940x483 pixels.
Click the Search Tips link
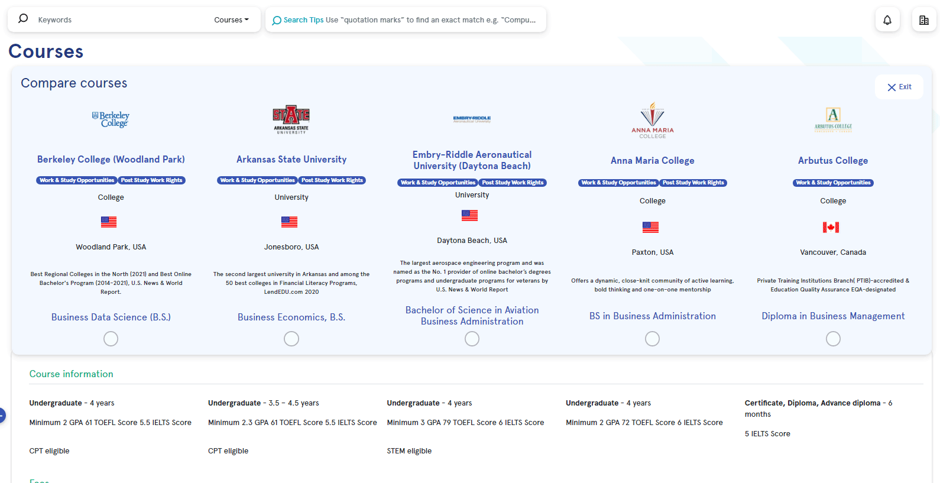(303, 20)
